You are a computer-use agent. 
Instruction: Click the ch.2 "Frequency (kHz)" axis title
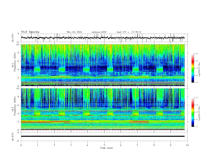[15, 106]
